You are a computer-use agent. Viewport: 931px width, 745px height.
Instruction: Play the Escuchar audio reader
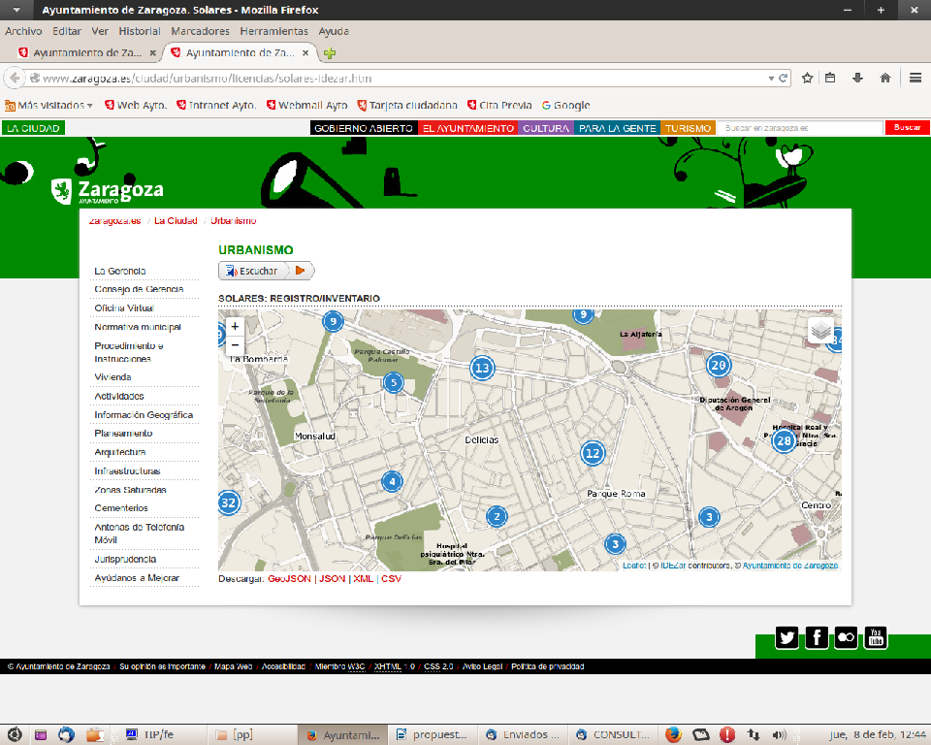click(301, 272)
